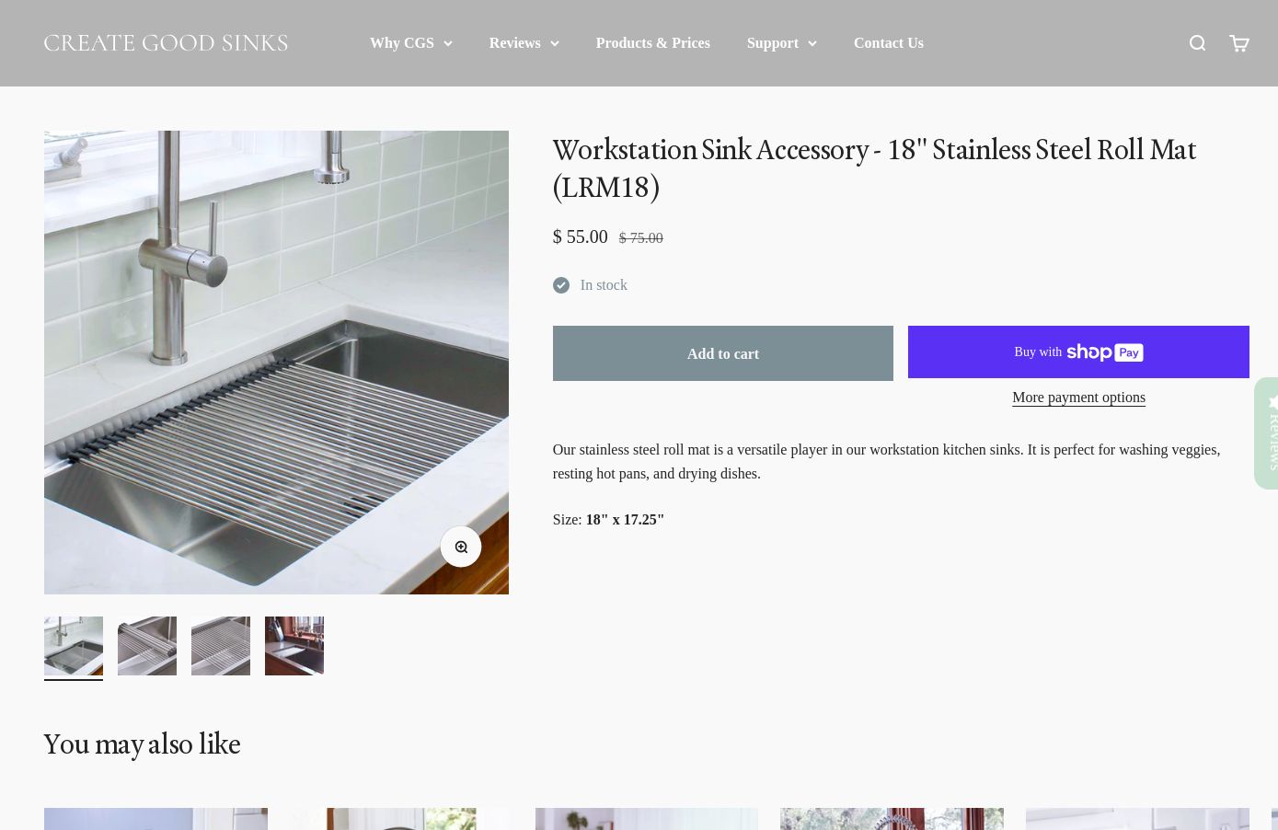
Task: Open the search magnifier icon in header
Action: 1197,43
